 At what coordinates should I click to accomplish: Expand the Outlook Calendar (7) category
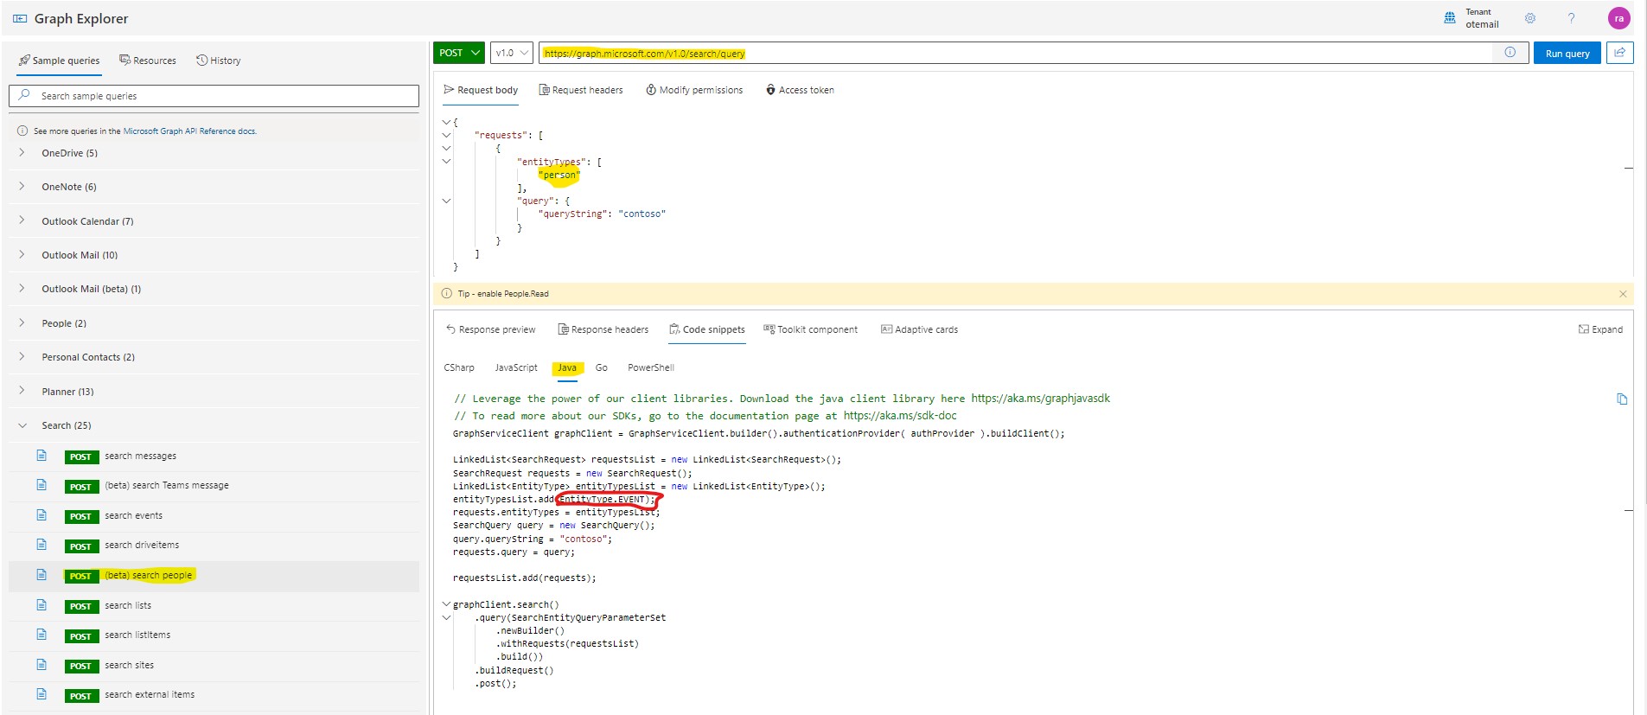point(22,220)
